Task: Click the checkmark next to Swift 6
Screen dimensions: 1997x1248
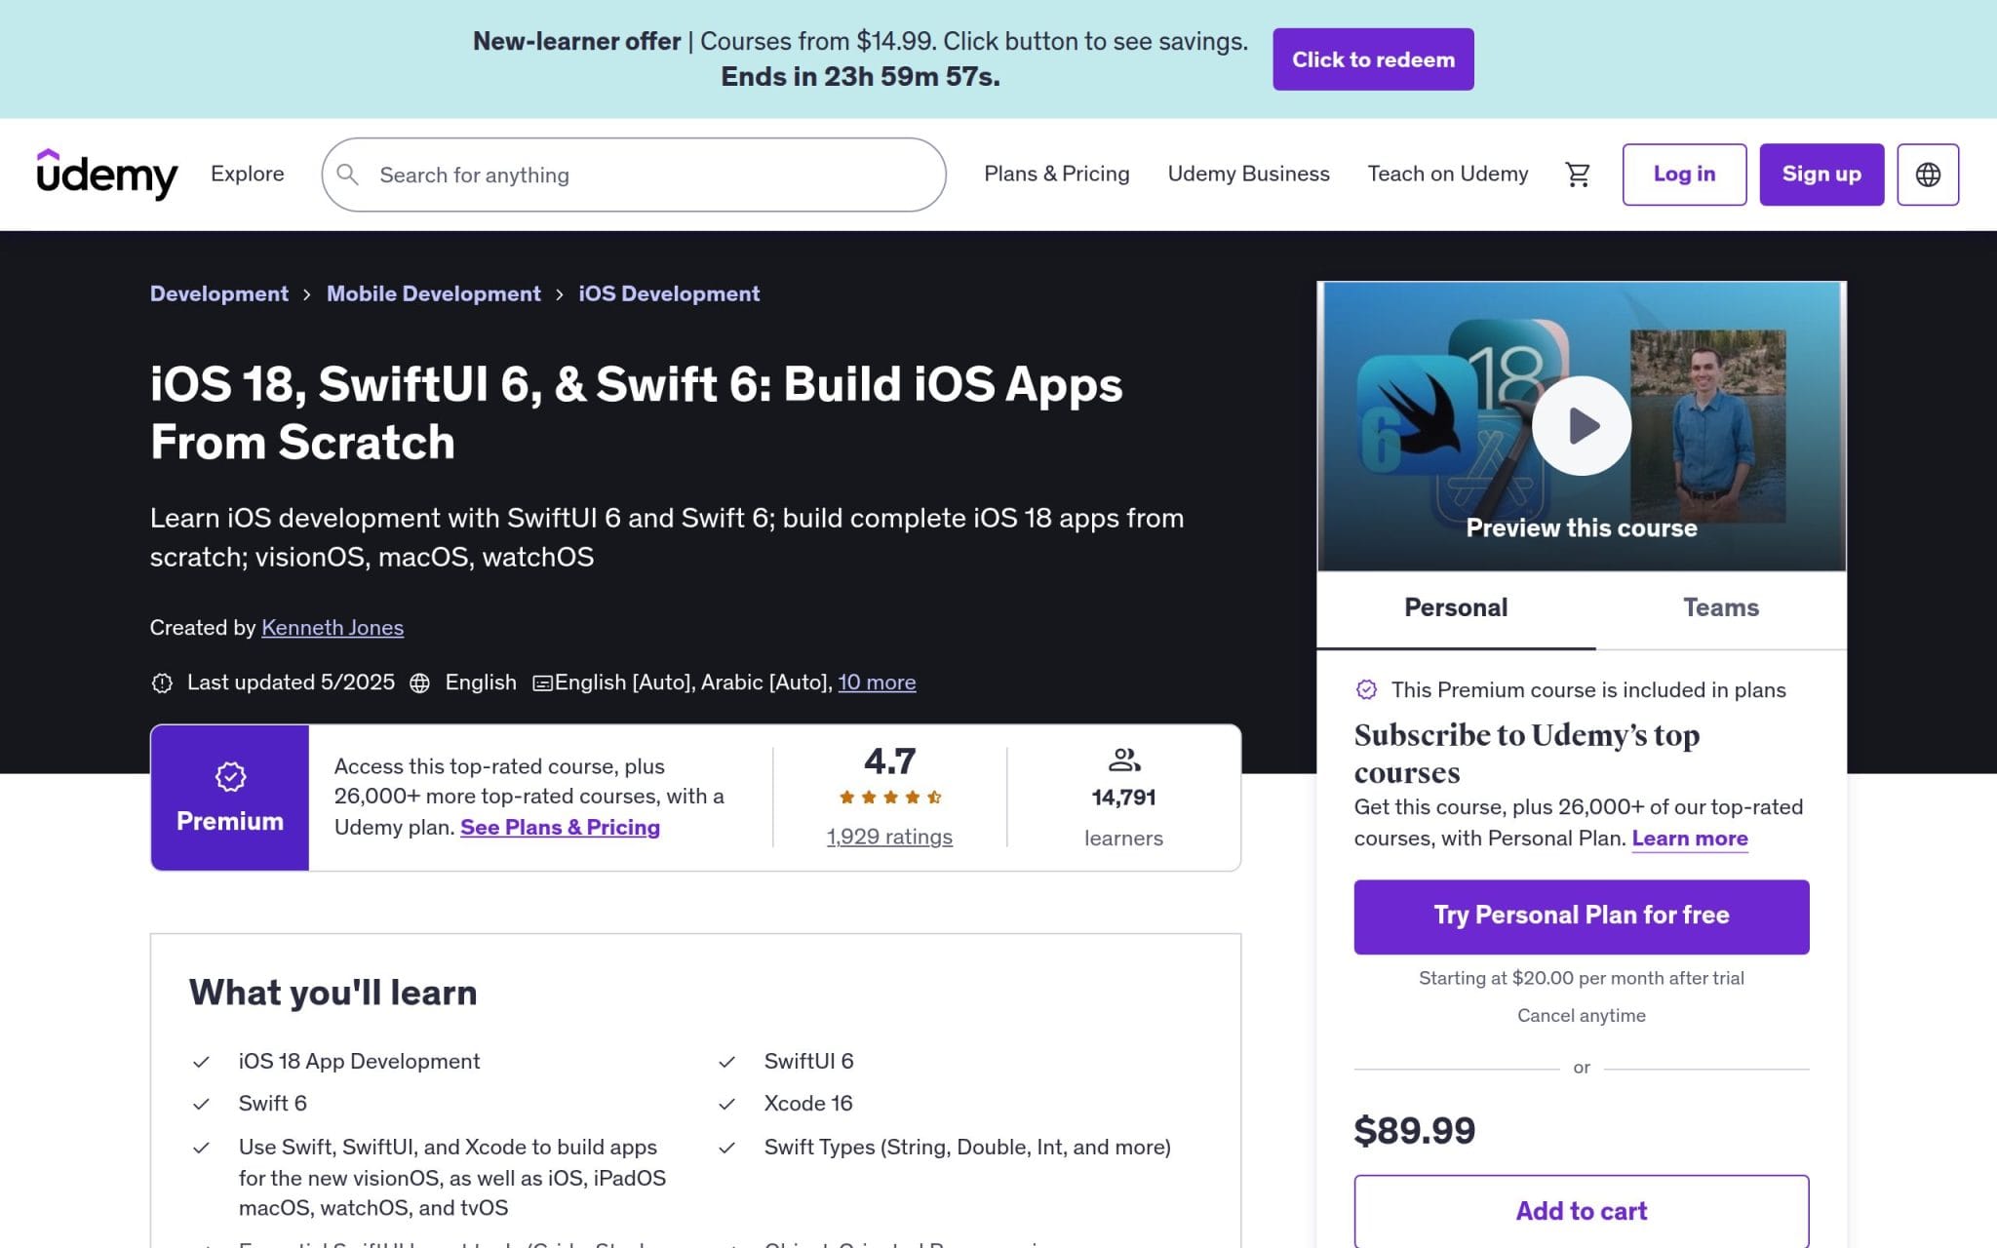Action: click(201, 1104)
